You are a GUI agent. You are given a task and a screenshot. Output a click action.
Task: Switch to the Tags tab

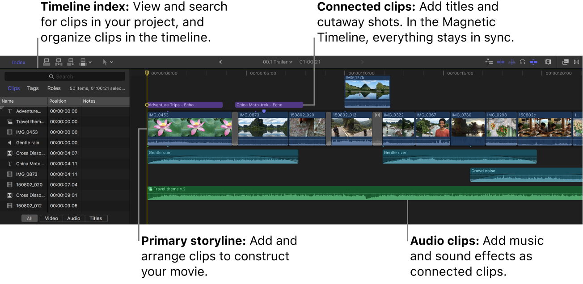(33, 88)
